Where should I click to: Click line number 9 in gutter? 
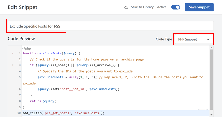point(20,107)
